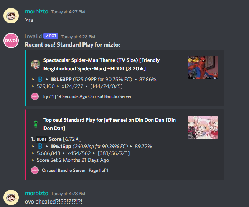Click the osu! footer icon beside Page 1 of 1
Image resolution: width=249 pixels, height=207 pixels.
pos(35,170)
